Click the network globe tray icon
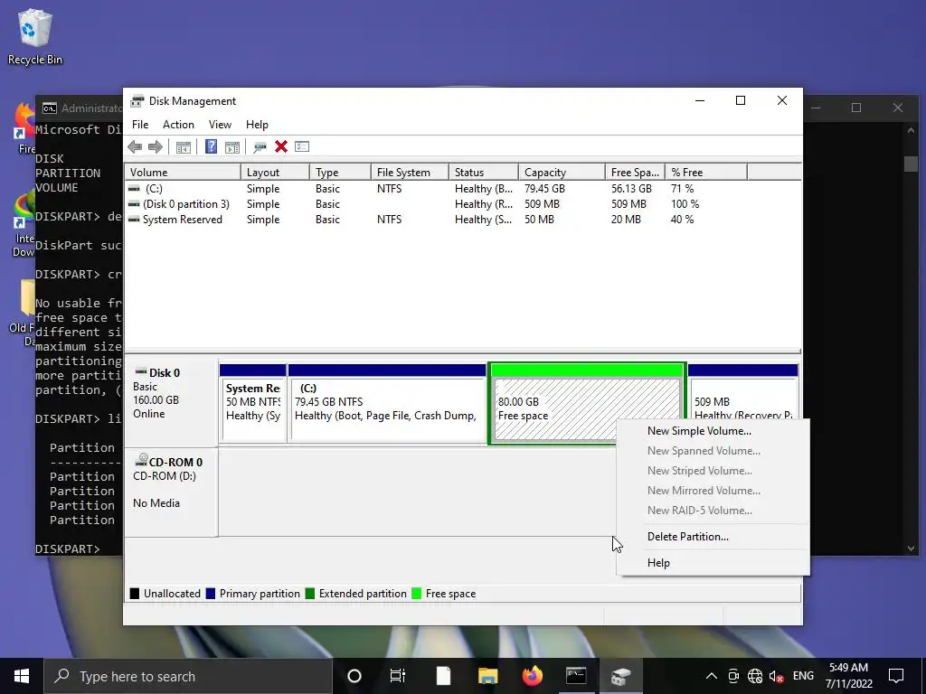Viewport: 926px width, 694px height. coord(755,676)
